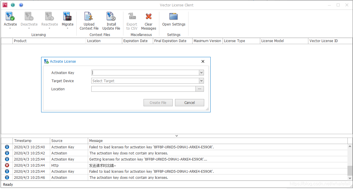
Task: Click the Message column header
Action: tap(218, 141)
